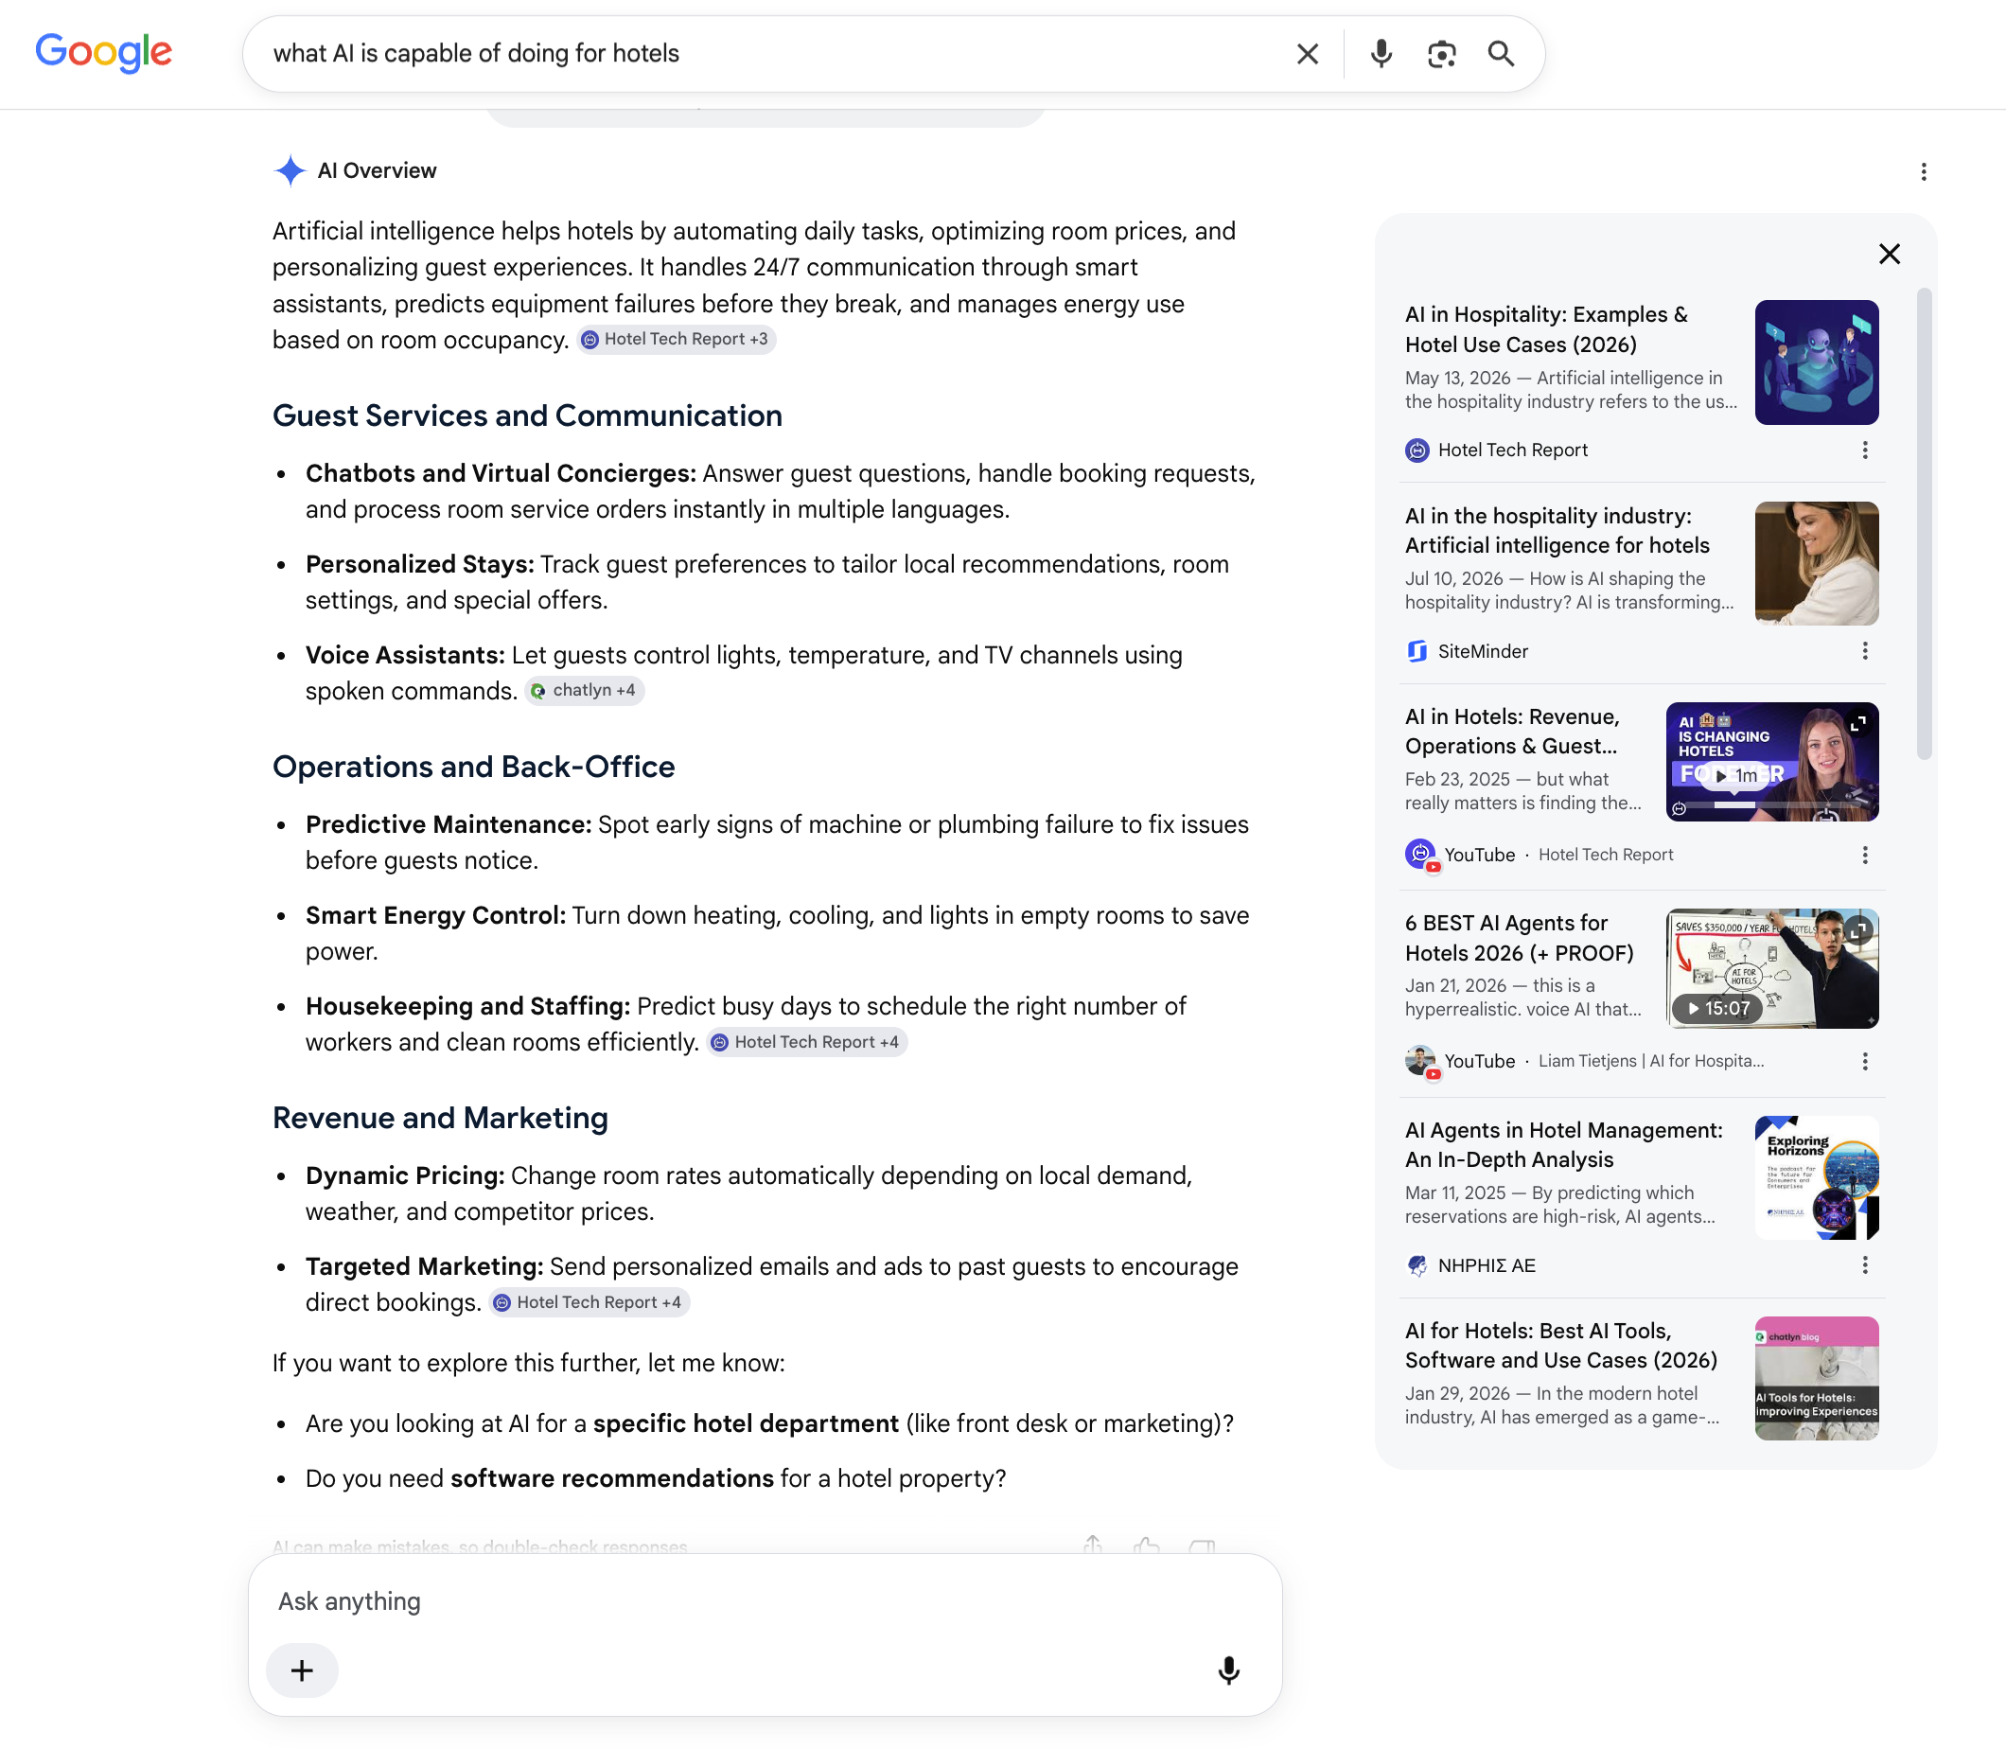The width and height of the screenshot is (2006, 1749).
Task: Open 'AI Agents in Hotel Management' analysis link
Action: click(1564, 1145)
